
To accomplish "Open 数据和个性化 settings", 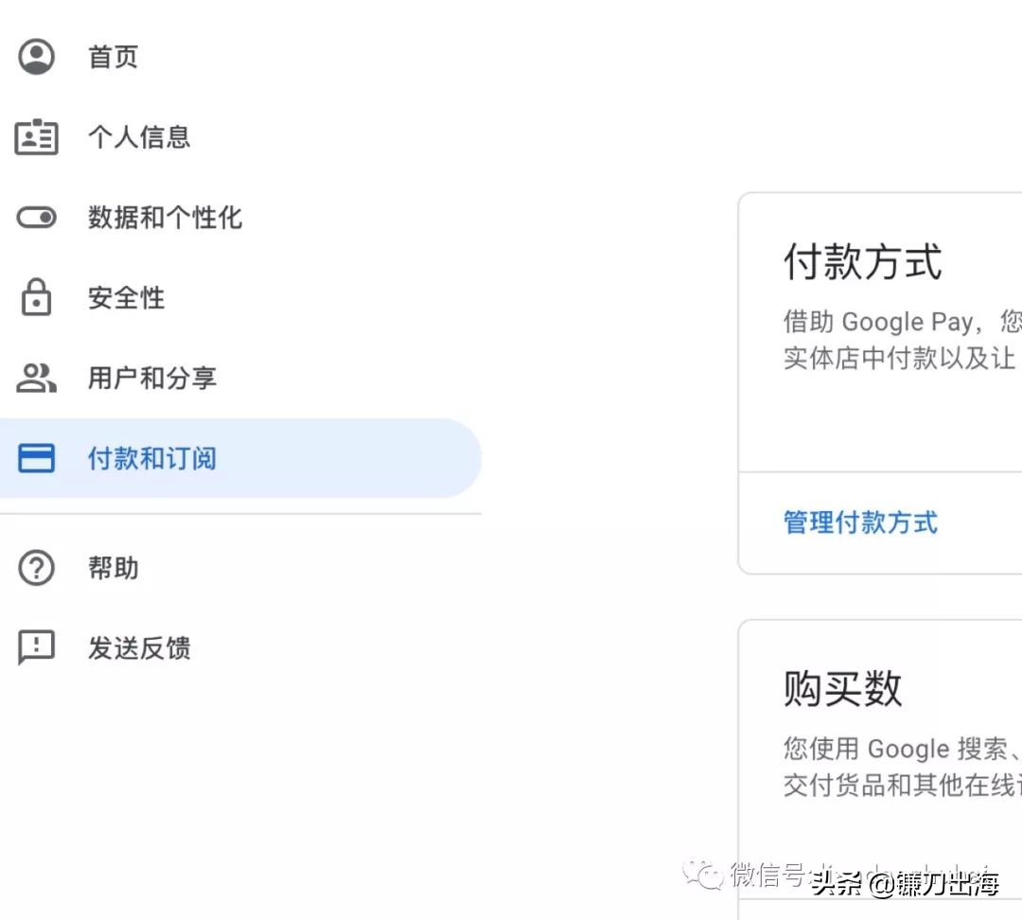I will [x=166, y=218].
